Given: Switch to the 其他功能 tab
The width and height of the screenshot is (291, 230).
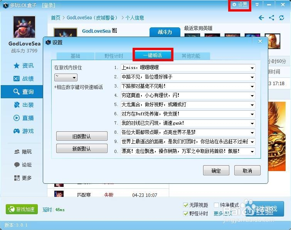Looking at the screenshot, I should click(191, 56).
